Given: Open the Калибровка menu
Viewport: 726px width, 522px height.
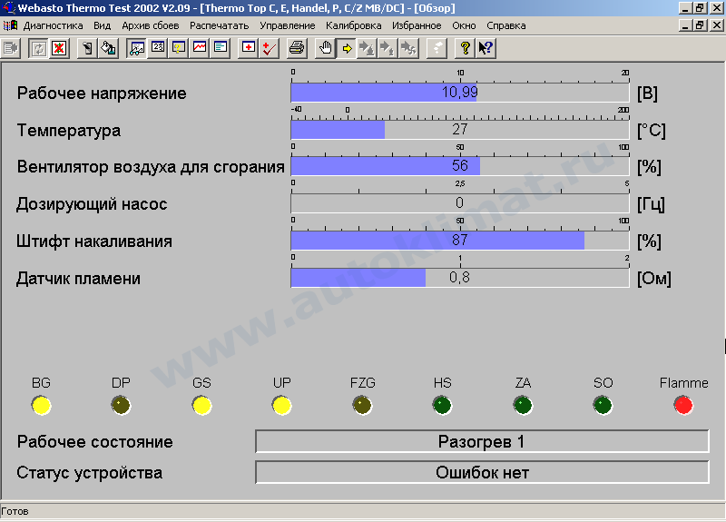Looking at the screenshot, I should point(353,26).
